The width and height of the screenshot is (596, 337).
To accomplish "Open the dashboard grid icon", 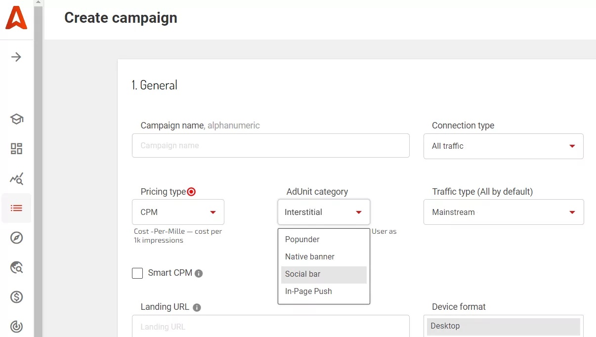I will click(16, 149).
